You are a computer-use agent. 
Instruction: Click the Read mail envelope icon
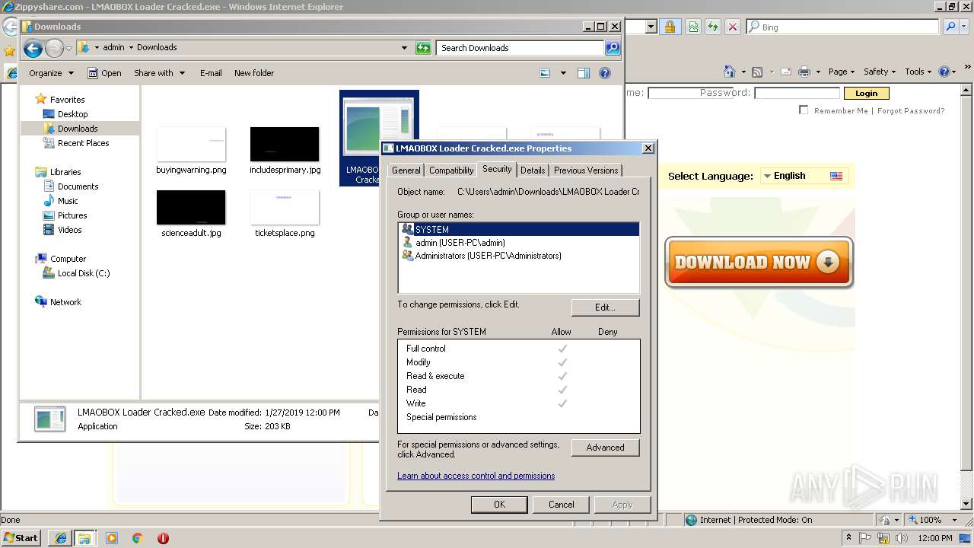pos(785,72)
